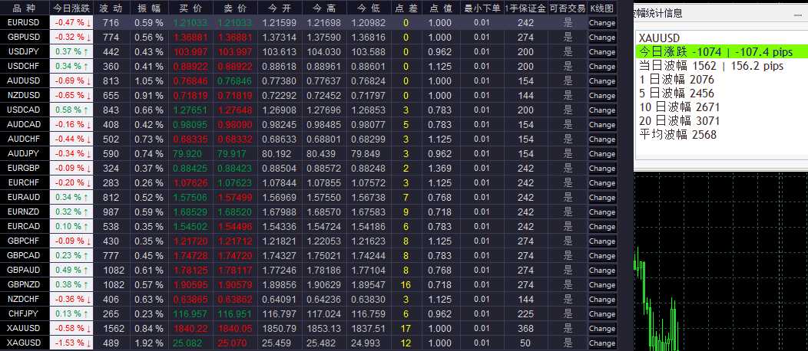
Task: Click the XAUUSD title in statistics panel
Action: point(659,38)
